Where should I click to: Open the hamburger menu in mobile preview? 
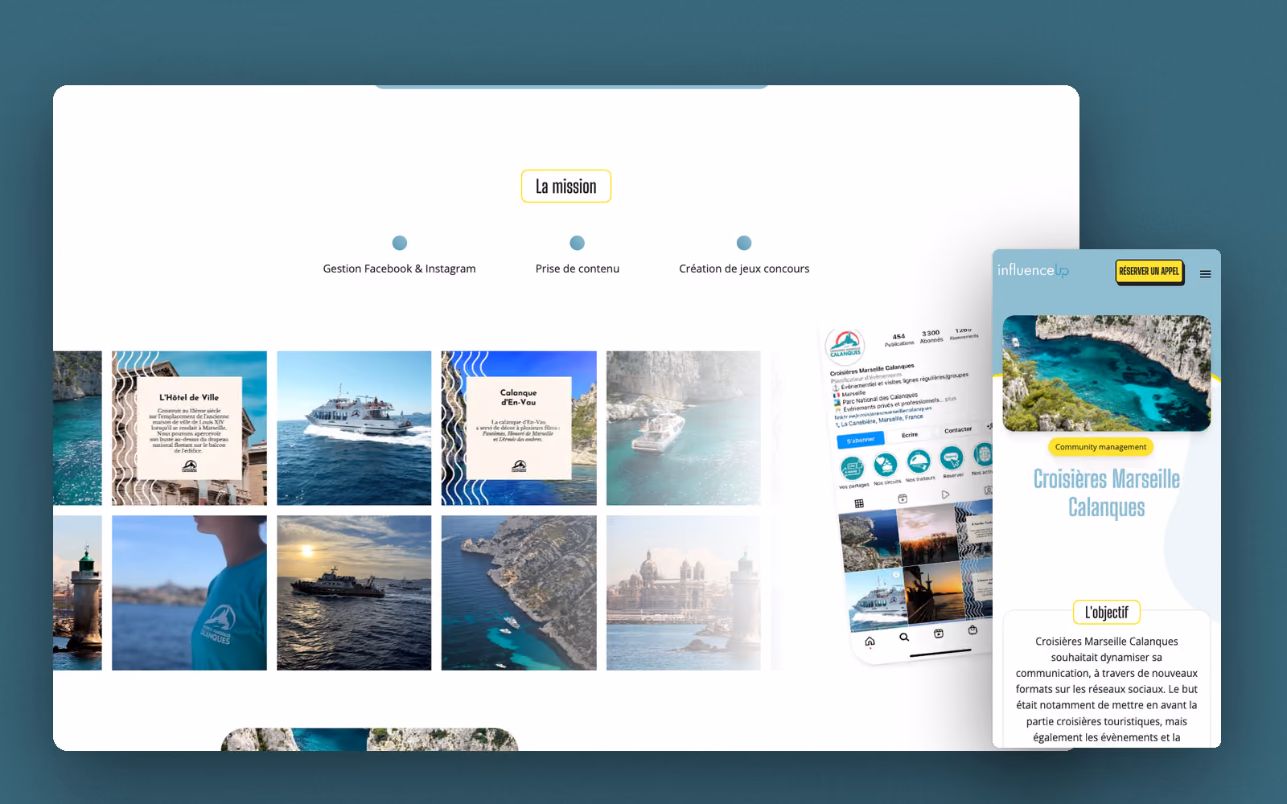1205,274
